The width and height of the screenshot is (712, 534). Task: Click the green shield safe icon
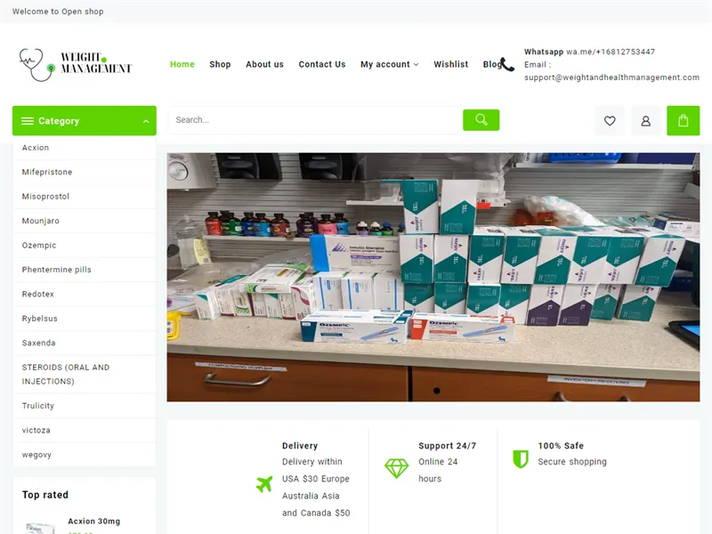tap(521, 458)
